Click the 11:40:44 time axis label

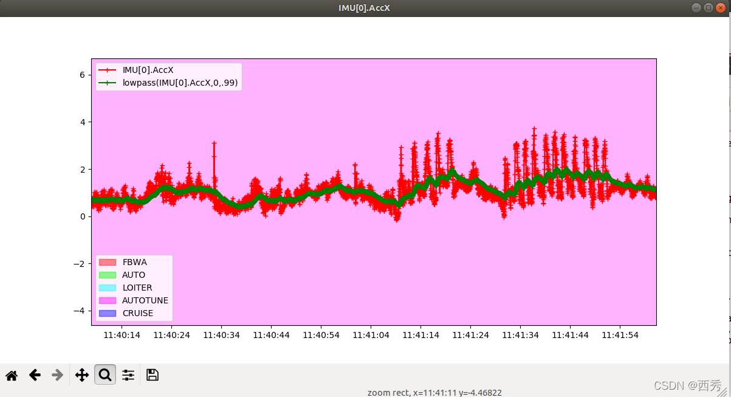click(x=271, y=335)
